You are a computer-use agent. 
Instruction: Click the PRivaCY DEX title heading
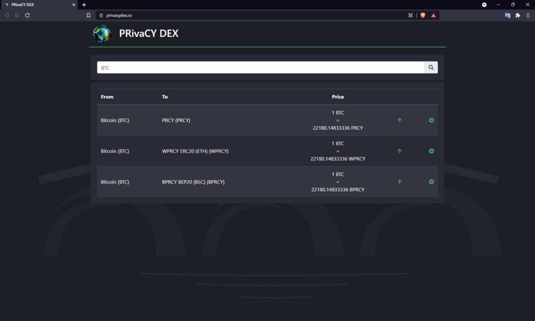(x=148, y=34)
